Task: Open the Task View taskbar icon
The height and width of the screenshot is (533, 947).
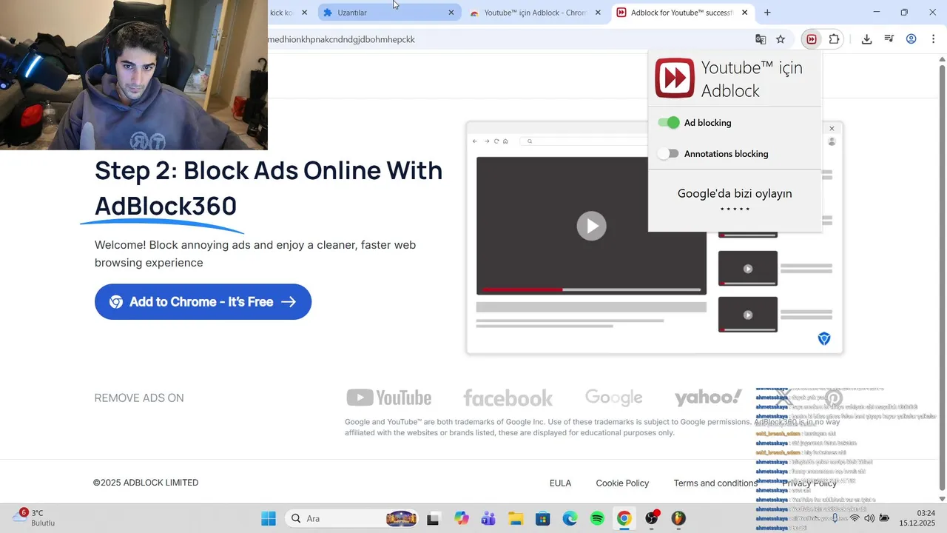Action: tap(434, 518)
